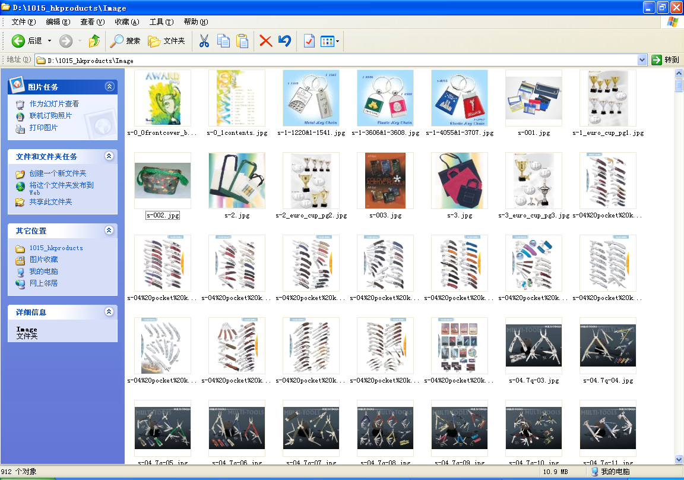
Task: Collapse the 其它位置 panel section
Action: [109, 230]
